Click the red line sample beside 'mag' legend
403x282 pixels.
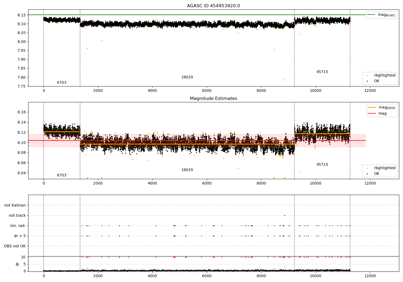click(x=372, y=113)
